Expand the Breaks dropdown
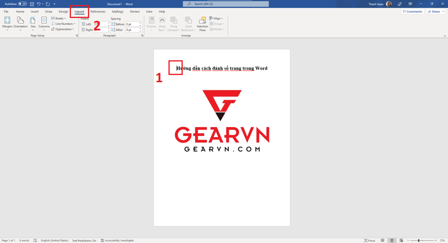The width and height of the screenshot is (448, 243). click(x=59, y=18)
